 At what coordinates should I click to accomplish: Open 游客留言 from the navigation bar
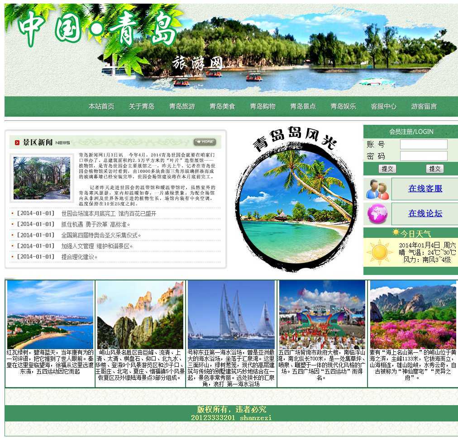424,106
